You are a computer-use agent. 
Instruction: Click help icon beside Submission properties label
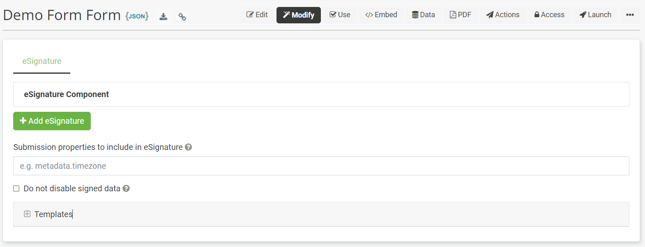189,147
